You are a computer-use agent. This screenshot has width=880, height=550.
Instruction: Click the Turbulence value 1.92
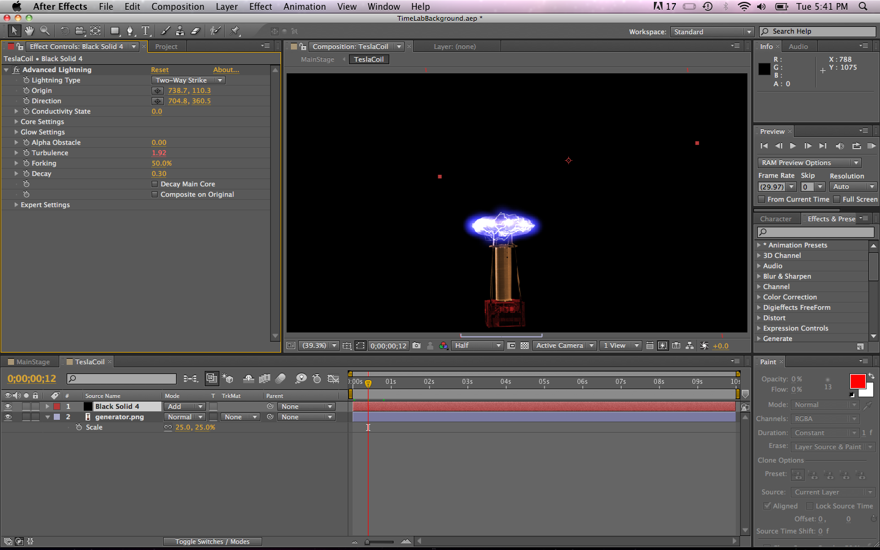pyautogui.click(x=159, y=153)
